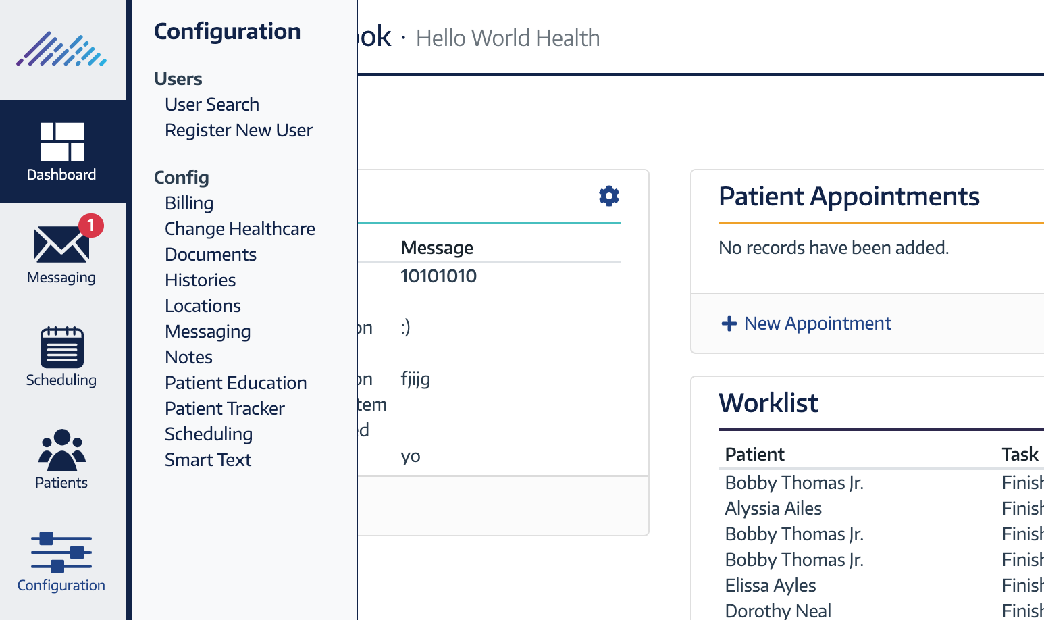Click the Worklist heading

point(768,403)
